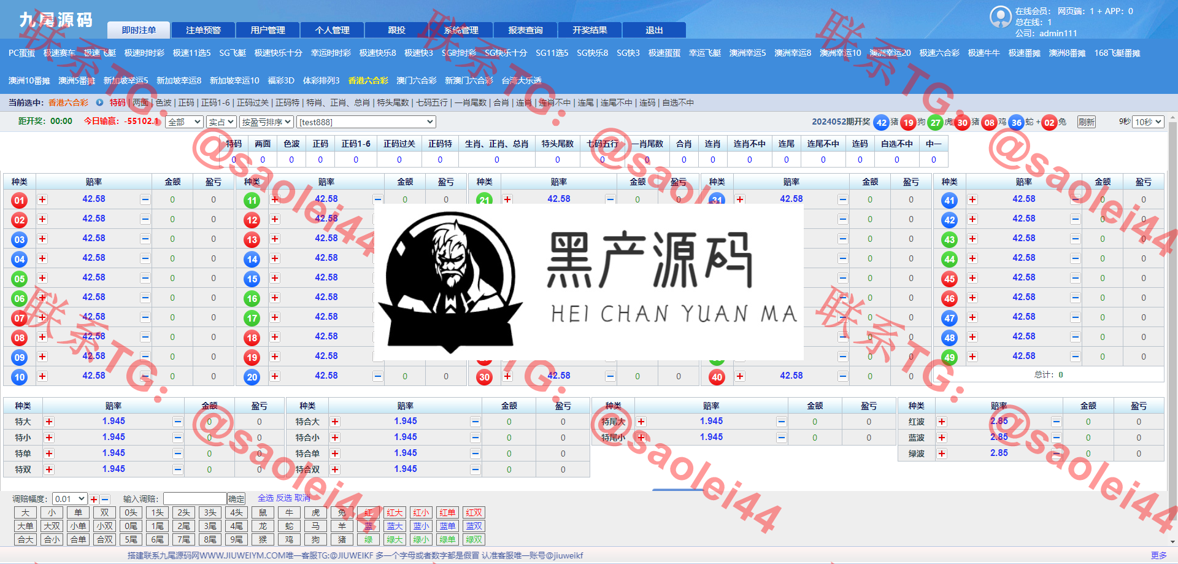Open the 全部 filter dropdown
Screen dimensions: 1178x564
click(184, 122)
